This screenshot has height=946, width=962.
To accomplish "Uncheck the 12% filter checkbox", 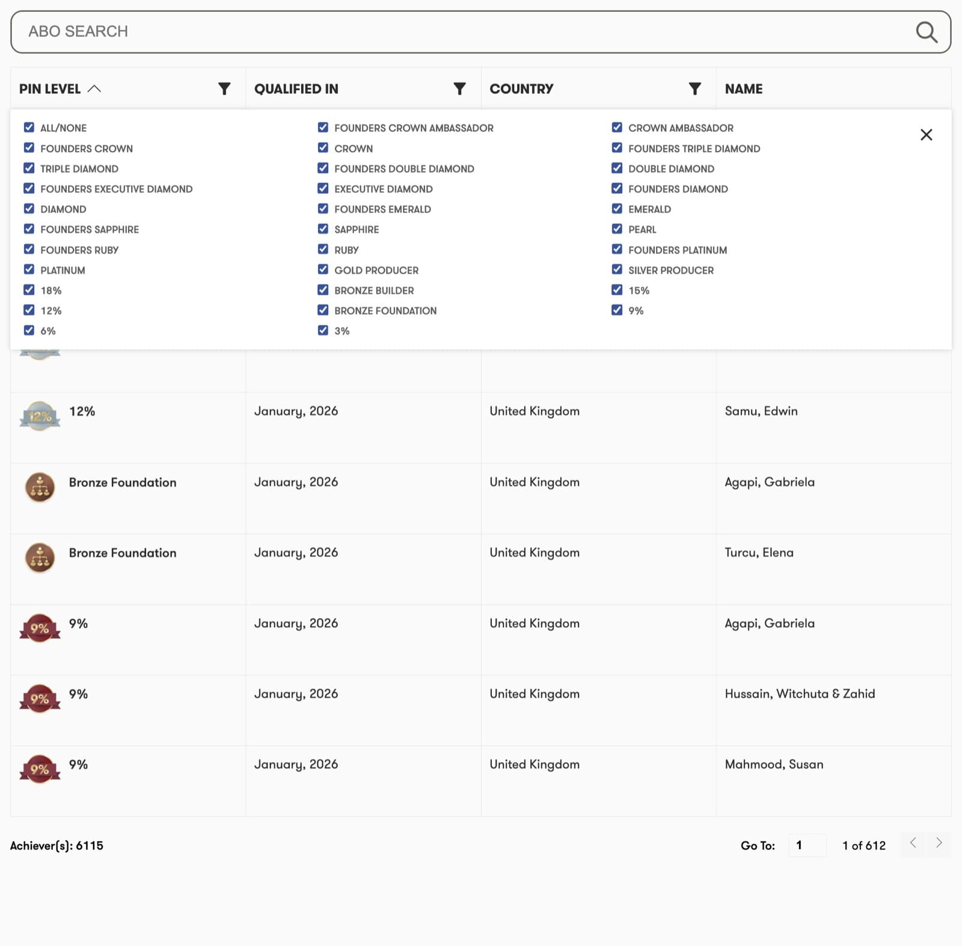I will click(x=29, y=310).
